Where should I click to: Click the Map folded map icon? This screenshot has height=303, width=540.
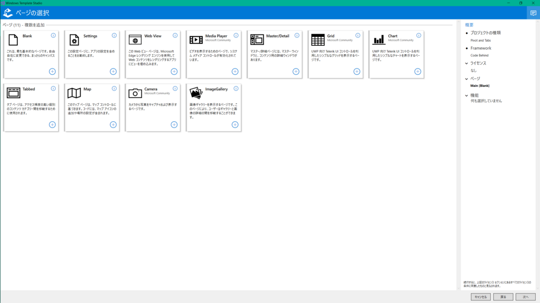click(74, 93)
